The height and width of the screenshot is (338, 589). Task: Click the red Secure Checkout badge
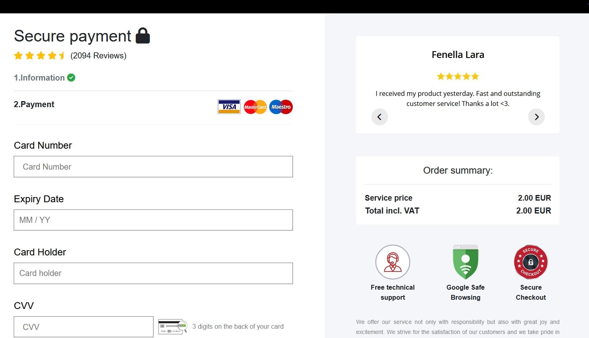pos(531,262)
